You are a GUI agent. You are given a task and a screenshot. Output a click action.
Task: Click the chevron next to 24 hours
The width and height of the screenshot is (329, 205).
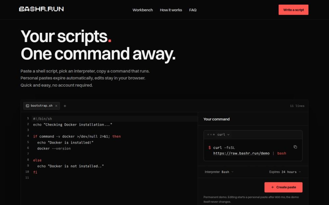(x=300, y=172)
